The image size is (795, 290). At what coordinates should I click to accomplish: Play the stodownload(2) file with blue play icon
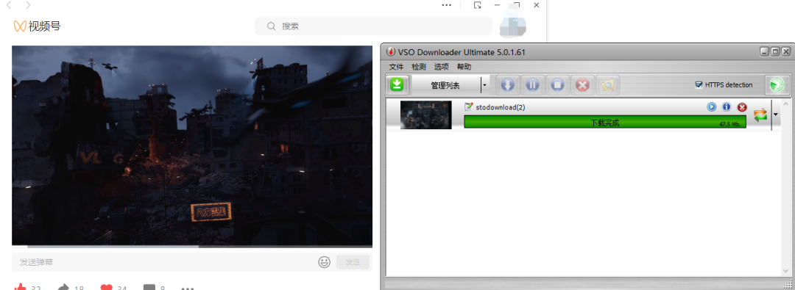point(711,106)
